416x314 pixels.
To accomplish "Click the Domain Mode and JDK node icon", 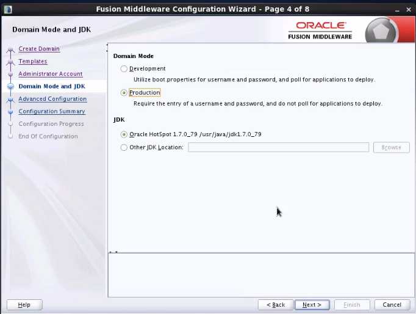I will [x=10, y=86].
